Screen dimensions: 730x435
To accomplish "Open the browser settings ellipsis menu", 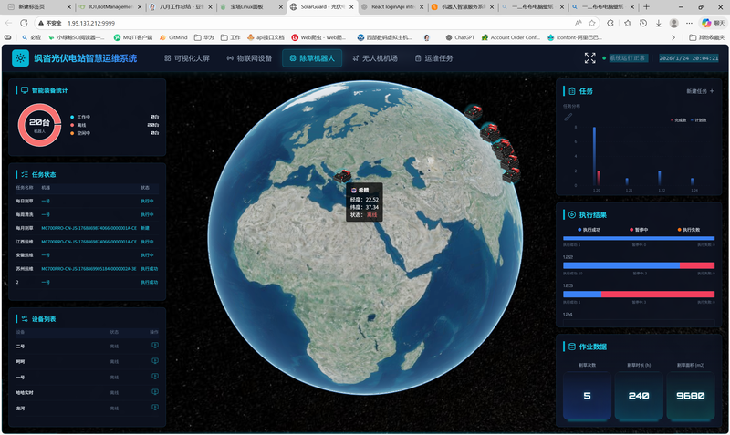I will 689,23.
